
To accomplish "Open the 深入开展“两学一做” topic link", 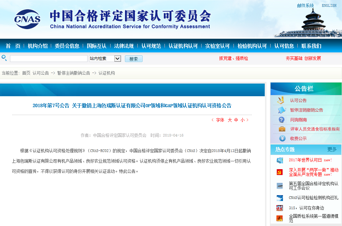I will (313, 172).
